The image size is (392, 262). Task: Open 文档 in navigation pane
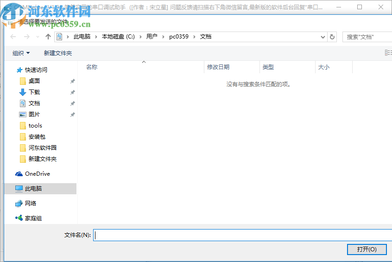pyautogui.click(x=34, y=103)
